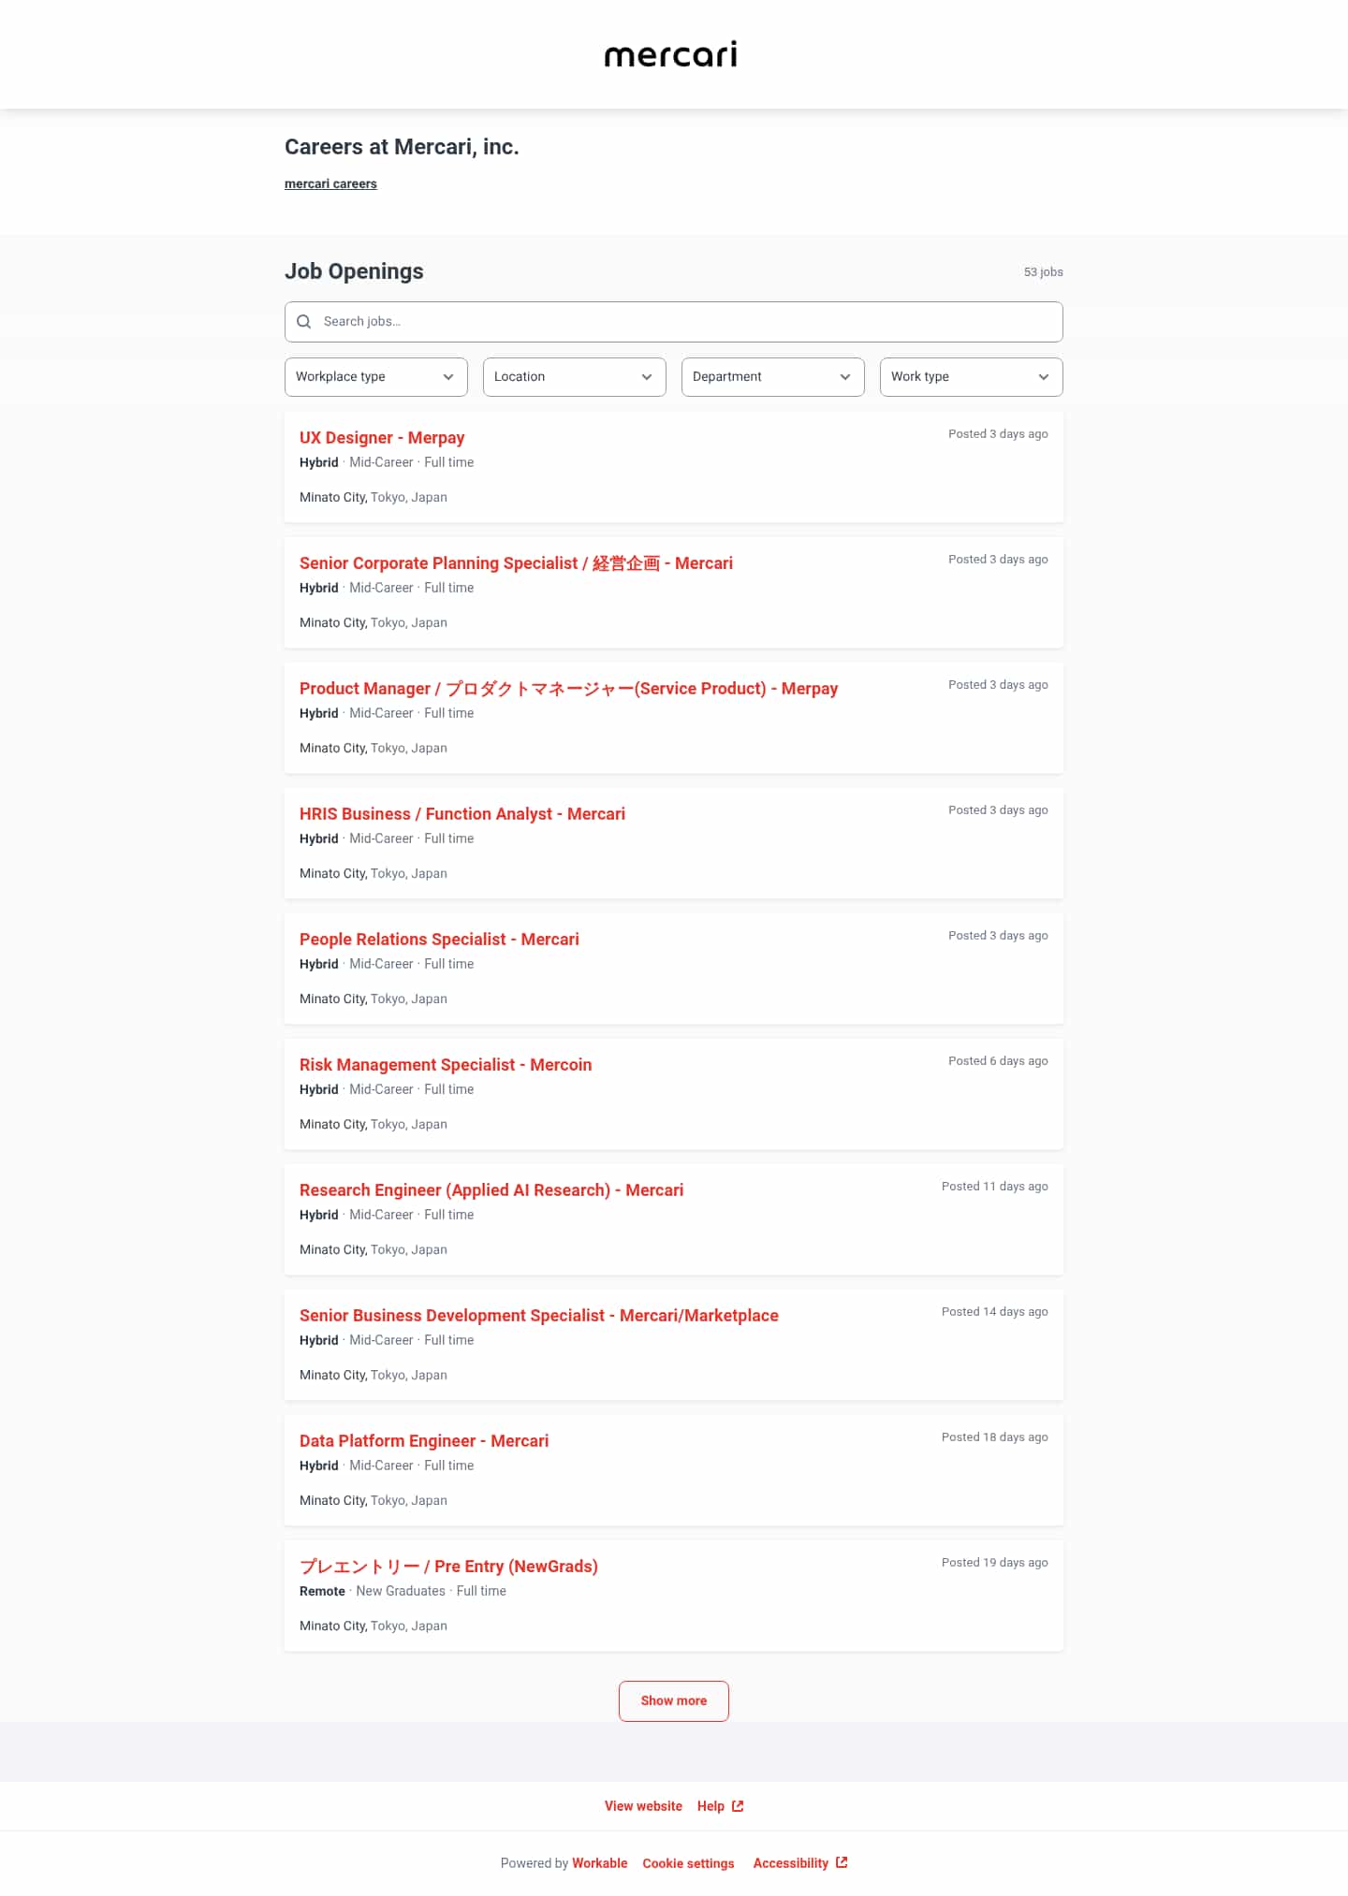The height and width of the screenshot is (1896, 1348).
Task: Click 'Posted 6 days ago' text
Action: (998, 1061)
